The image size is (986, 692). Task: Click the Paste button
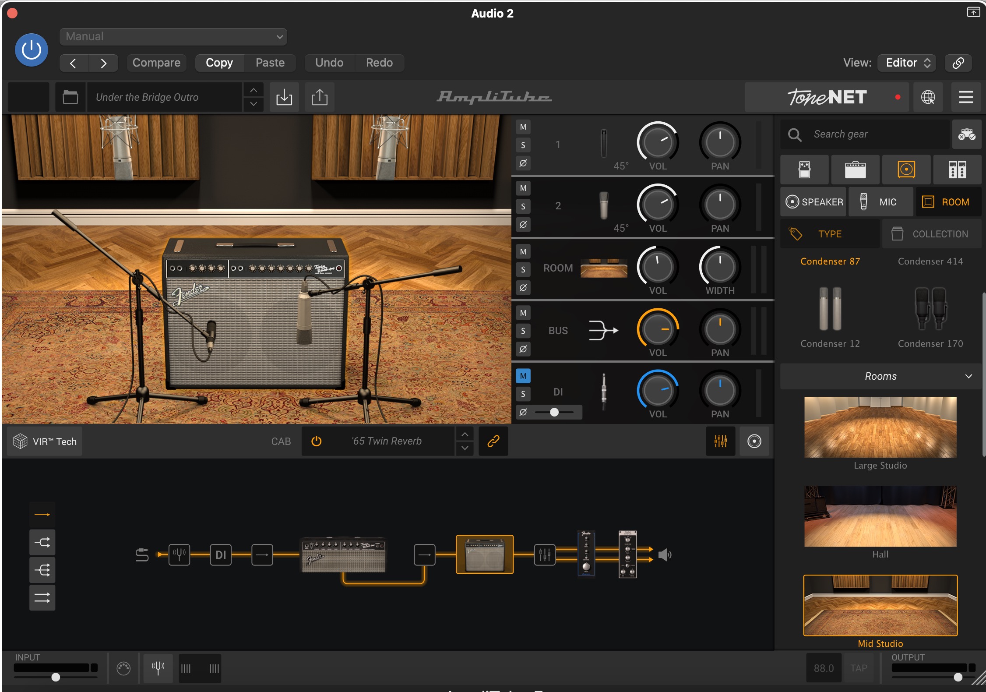coord(270,63)
